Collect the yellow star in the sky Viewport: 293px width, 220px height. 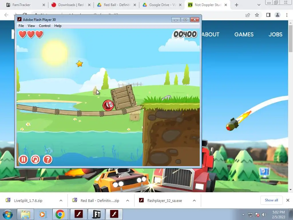pos(80,64)
